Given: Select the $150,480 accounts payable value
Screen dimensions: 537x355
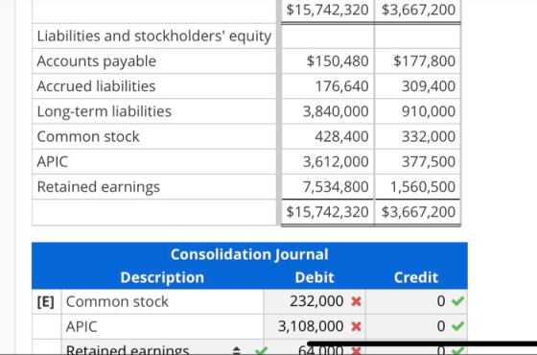Looking at the screenshot, I should tap(338, 61).
